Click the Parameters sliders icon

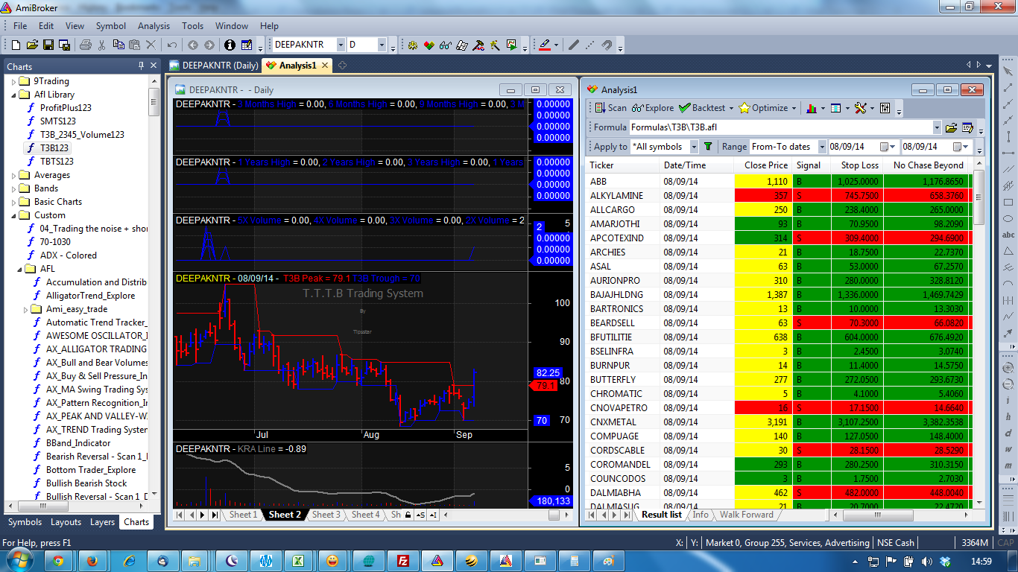pyautogui.click(x=885, y=108)
